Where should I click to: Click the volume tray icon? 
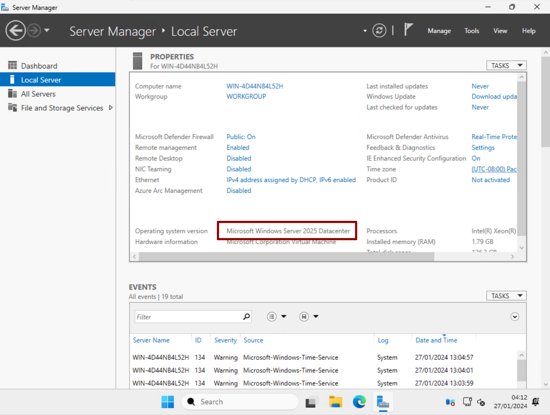point(481,402)
